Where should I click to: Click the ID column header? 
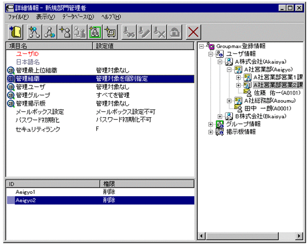[53, 184]
